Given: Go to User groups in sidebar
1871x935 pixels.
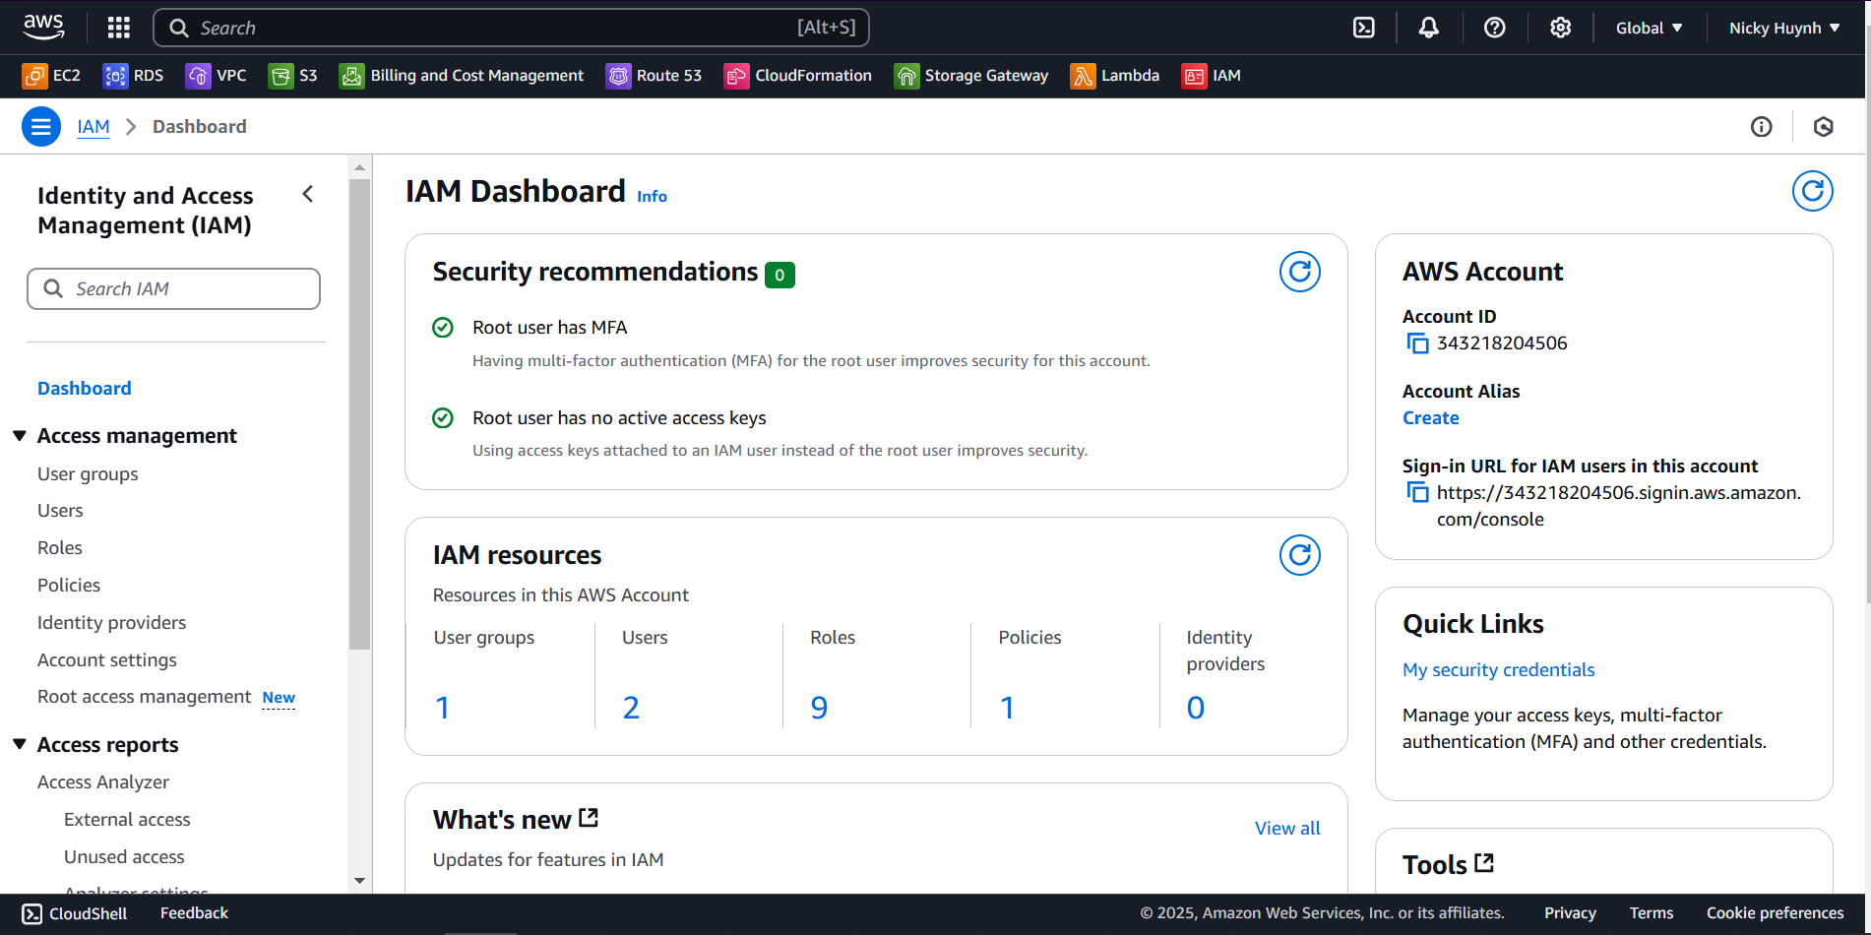Looking at the screenshot, I should 88,474.
